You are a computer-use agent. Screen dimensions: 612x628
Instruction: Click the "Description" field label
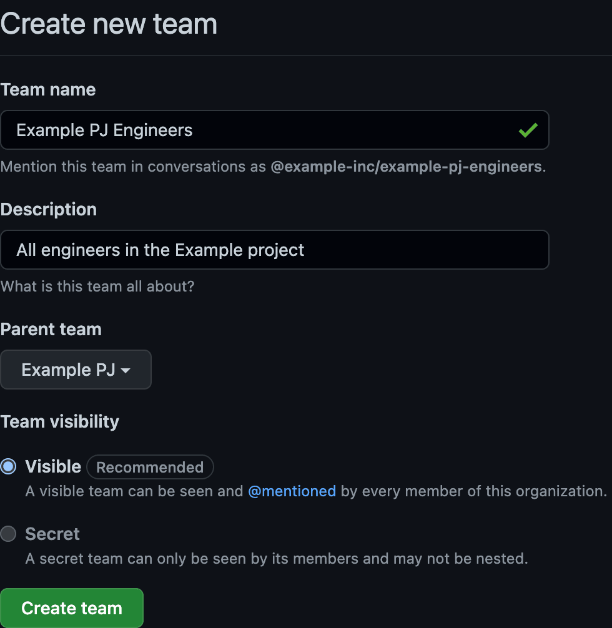(x=49, y=210)
